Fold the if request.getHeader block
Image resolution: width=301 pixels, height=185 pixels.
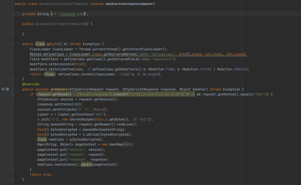[x=13, y=94]
